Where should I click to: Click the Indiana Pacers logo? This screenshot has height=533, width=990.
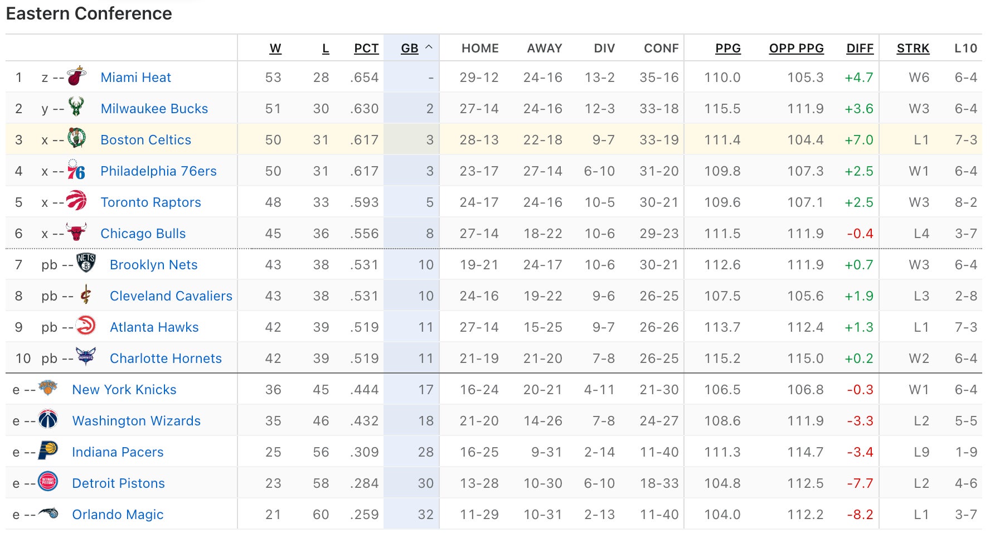[x=48, y=450]
